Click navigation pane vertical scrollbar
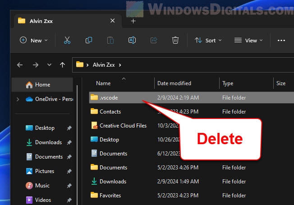The height and width of the screenshot is (205, 294). pyautogui.click(x=77, y=145)
